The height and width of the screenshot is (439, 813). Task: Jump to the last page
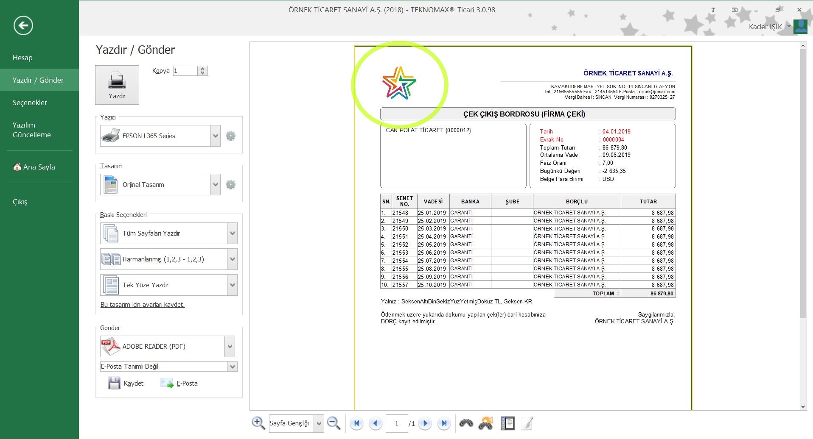click(x=444, y=423)
